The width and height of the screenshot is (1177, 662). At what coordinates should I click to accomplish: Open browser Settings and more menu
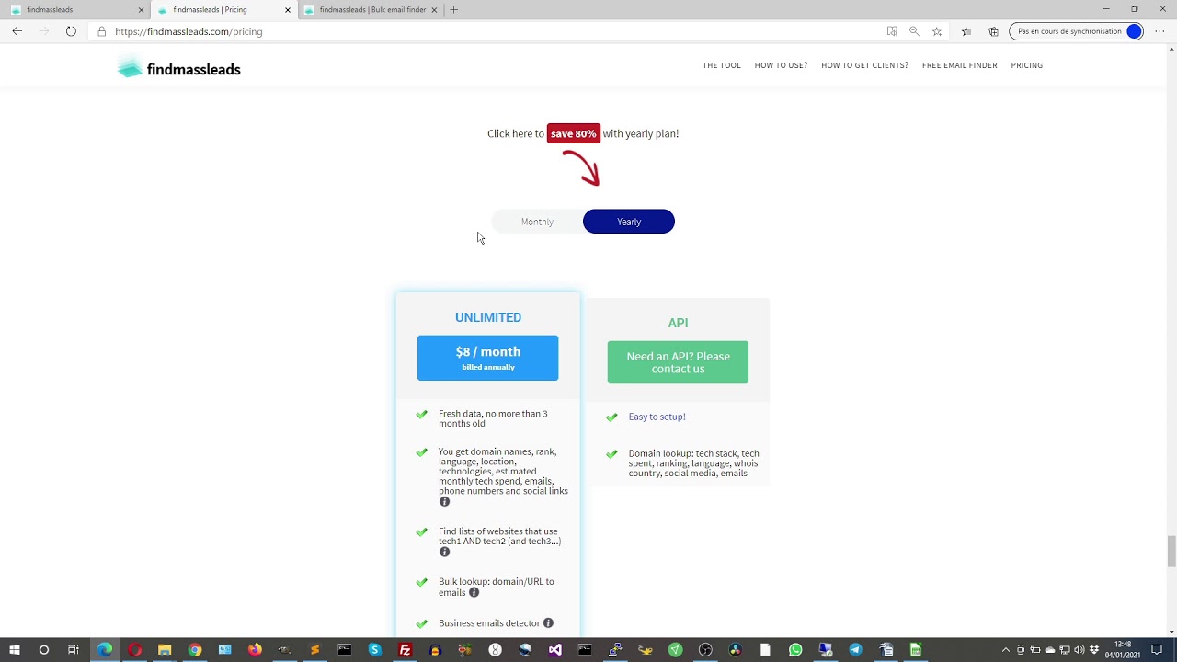pos(1160,31)
